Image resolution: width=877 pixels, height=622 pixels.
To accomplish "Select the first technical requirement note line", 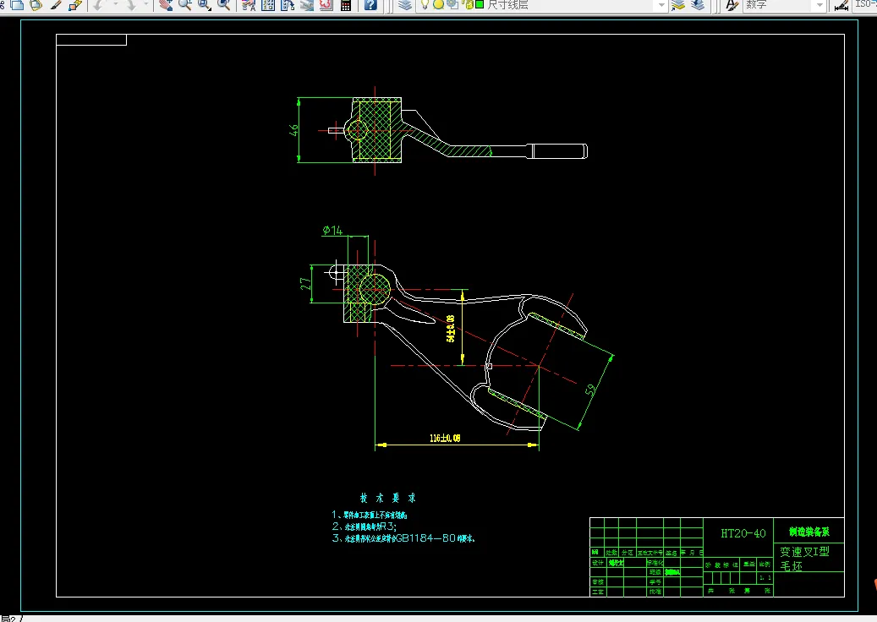I will pyautogui.click(x=369, y=515).
